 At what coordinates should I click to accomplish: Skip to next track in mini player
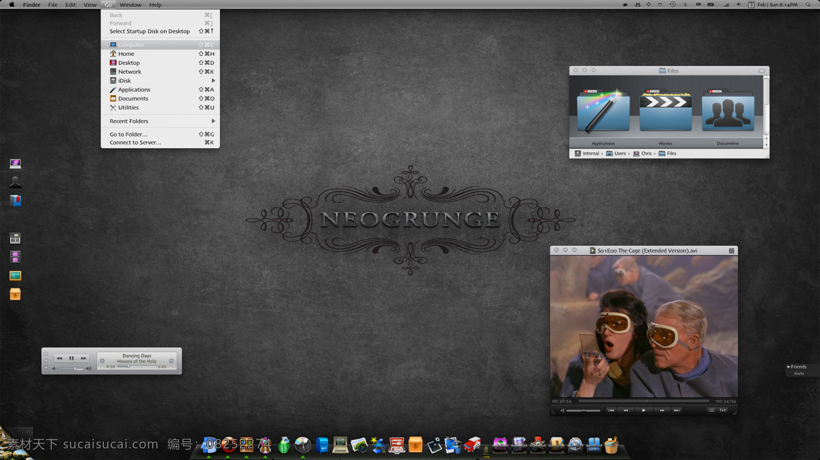point(83,358)
